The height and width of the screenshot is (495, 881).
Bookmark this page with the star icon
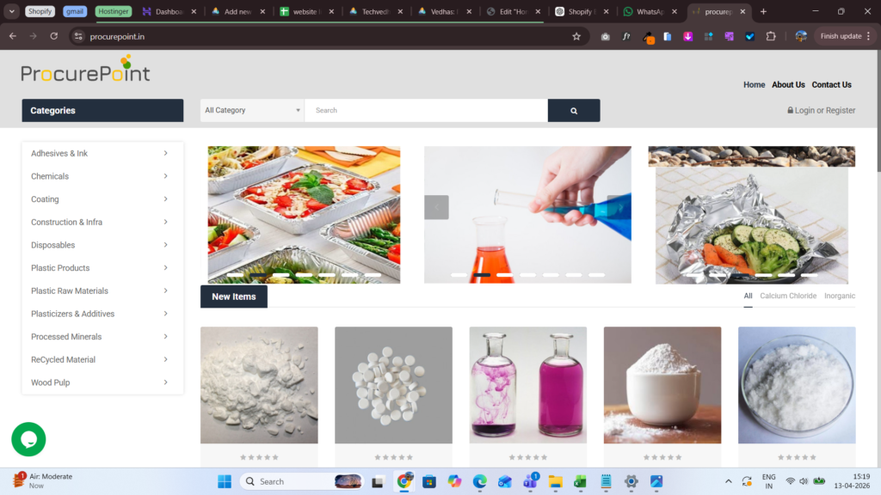(x=576, y=36)
